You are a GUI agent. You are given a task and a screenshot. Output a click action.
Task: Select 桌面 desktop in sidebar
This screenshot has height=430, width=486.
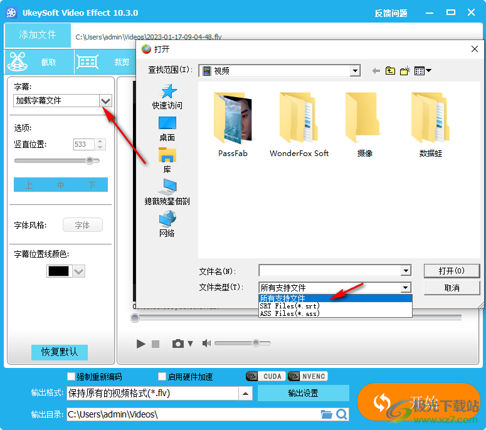(167, 129)
